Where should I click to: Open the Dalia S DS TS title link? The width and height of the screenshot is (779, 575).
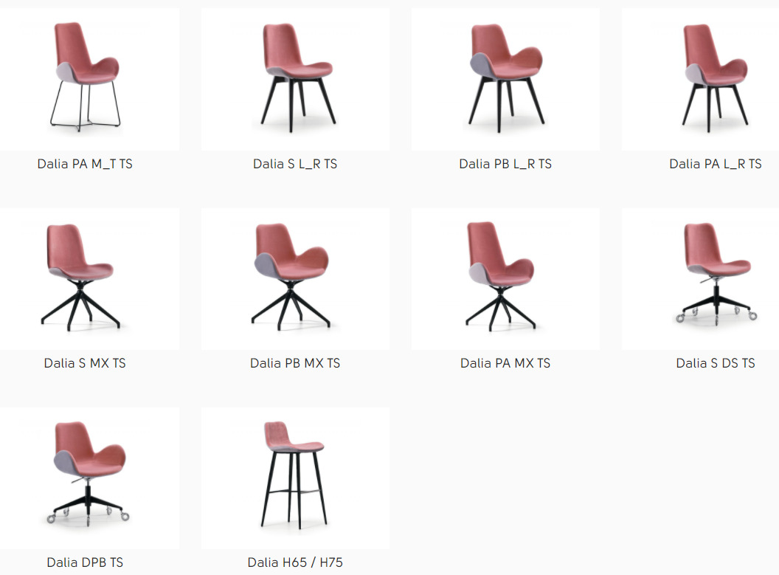(x=716, y=363)
